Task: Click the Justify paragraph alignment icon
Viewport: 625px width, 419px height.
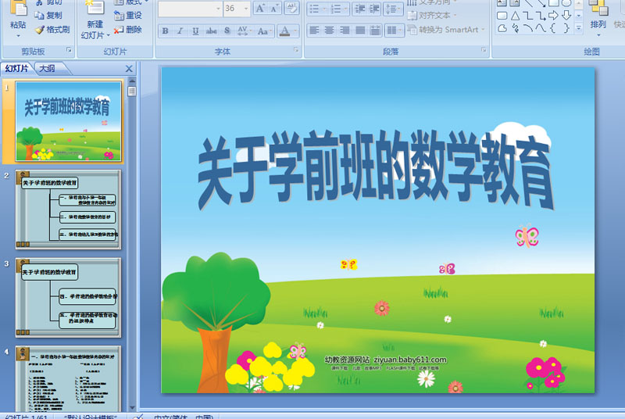Action: coord(360,30)
